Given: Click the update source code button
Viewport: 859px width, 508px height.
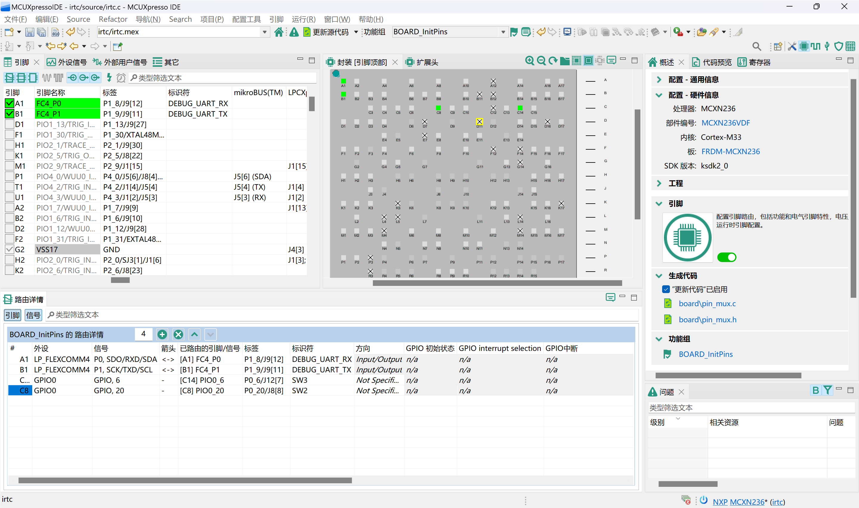Looking at the screenshot, I should tap(327, 32).
